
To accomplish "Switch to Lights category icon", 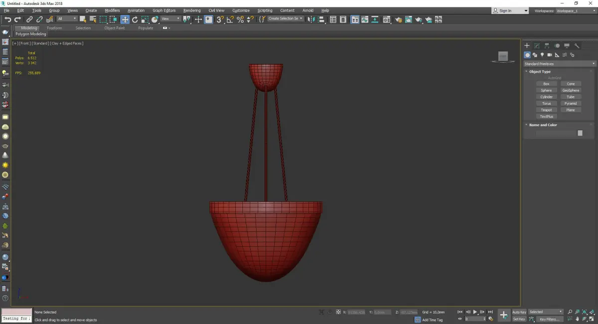I will point(542,55).
